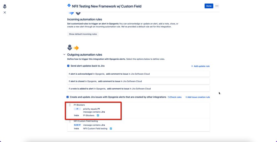
Task: Close the panel with the X icon
Action: 5,12
